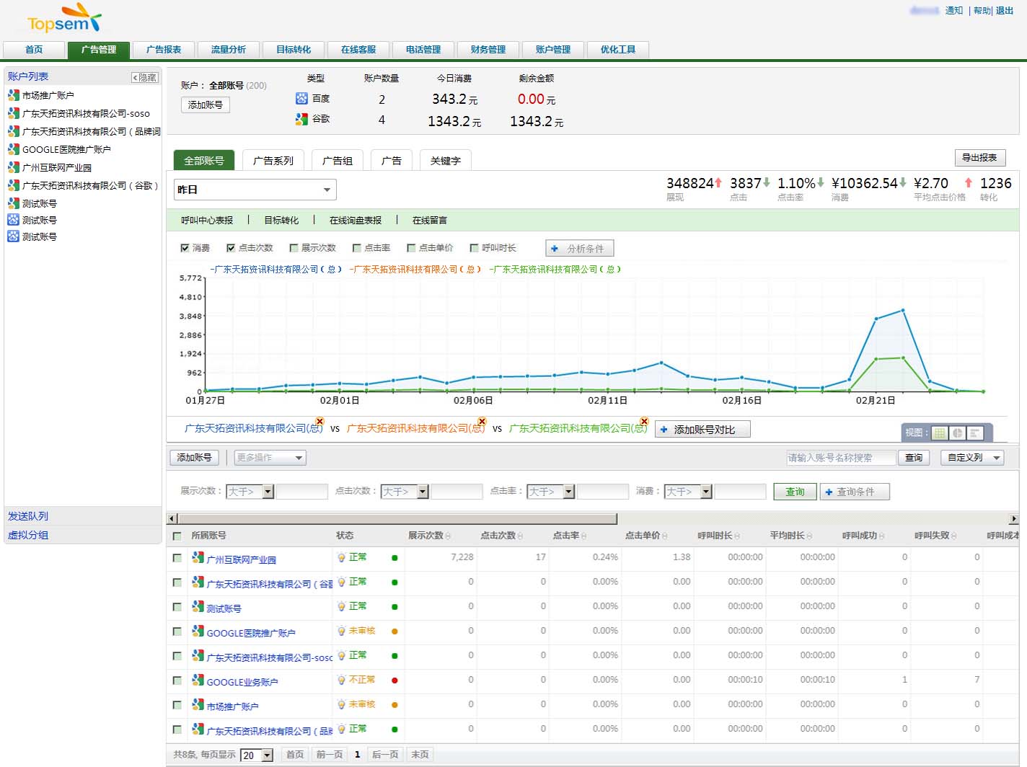Open 消费 comparison operator dropdown
1027x767 pixels.
click(688, 492)
